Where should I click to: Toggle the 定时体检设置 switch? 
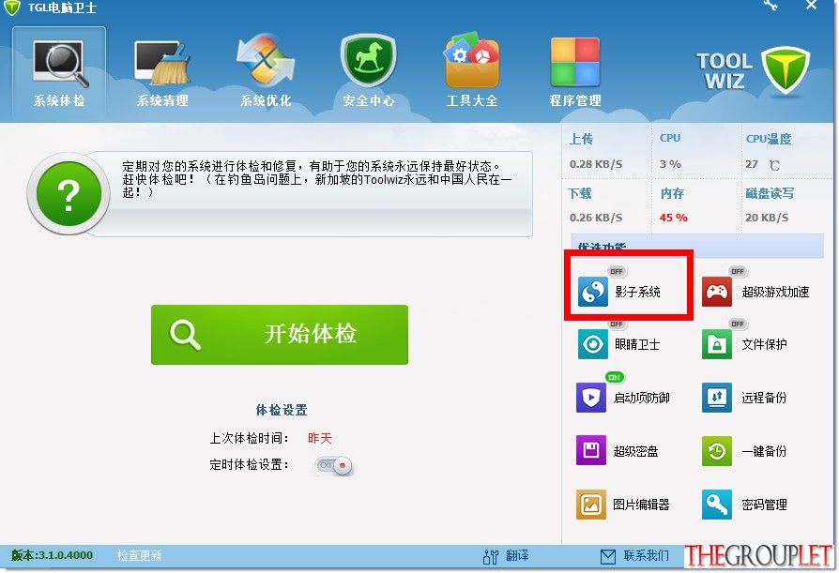(x=333, y=465)
